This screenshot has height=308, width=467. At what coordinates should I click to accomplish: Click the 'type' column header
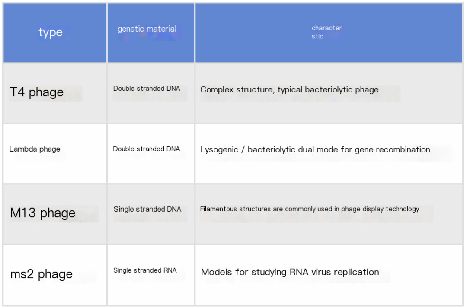(x=51, y=32)
